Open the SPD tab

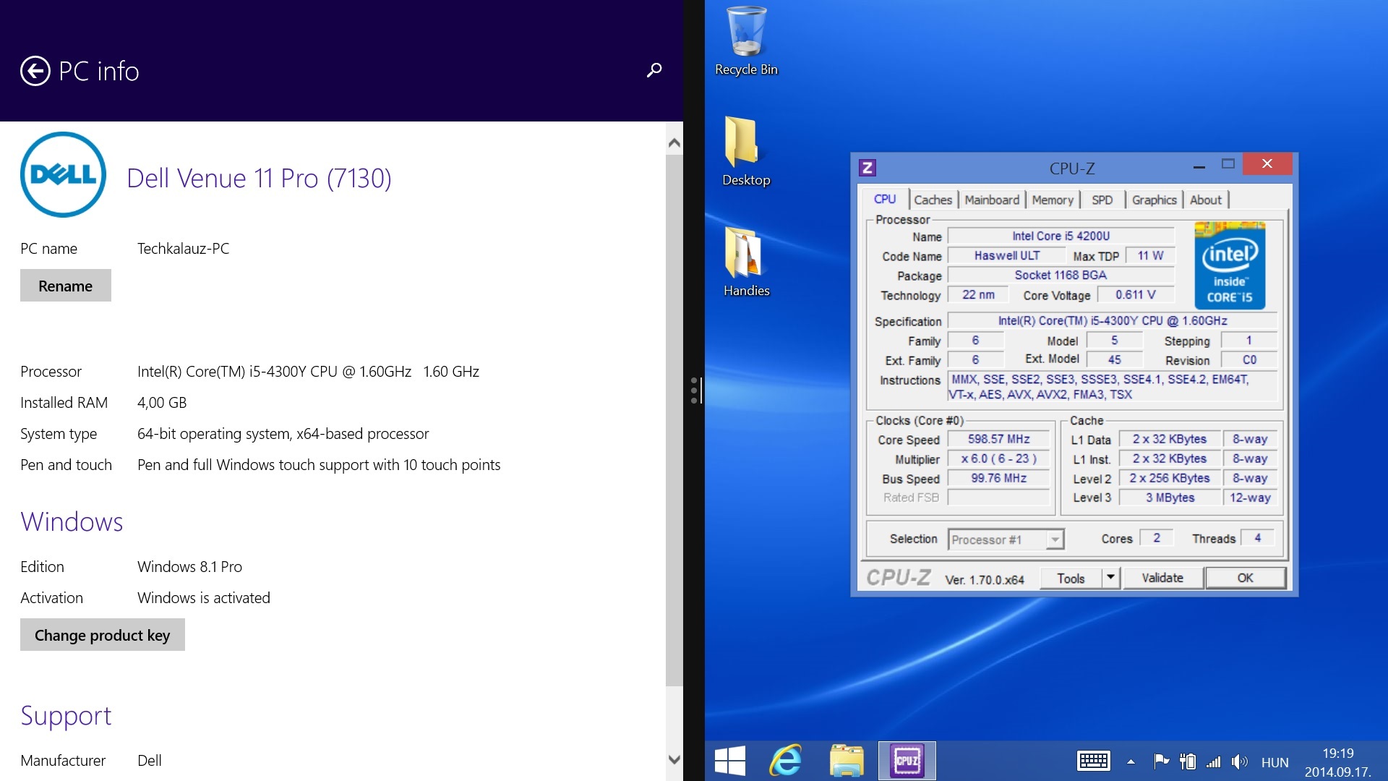(1102, 200)
